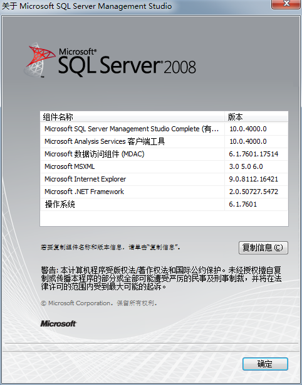Select the Microsoft .NET Framework row
302x385 pixels.
(164, 192)
